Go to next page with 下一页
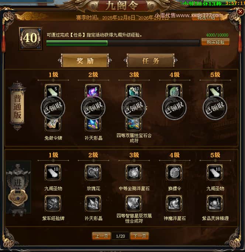The image size is (245, 252). 139,236
